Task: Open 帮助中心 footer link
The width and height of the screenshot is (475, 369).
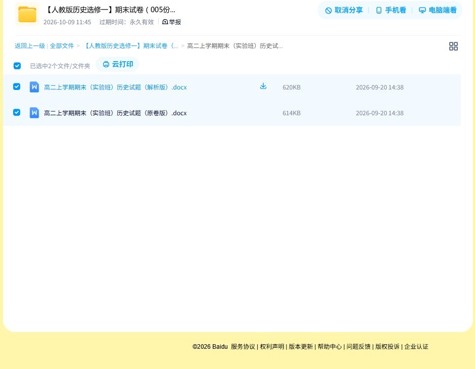Action: point(329,347)
